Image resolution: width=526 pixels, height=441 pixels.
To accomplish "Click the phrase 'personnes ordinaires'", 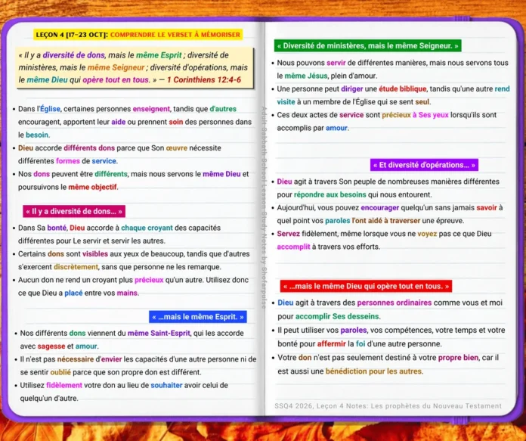I will coord(394,303).
